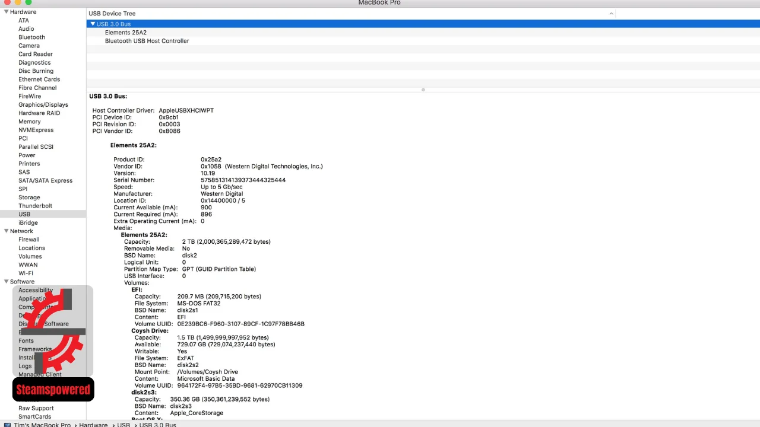This screenshot has height=427, width=760.
Task: Click the EFI Volume UUID value
Action: pos(240,324)
